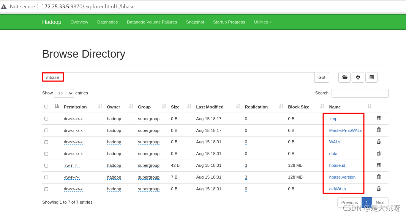Tick the data row checkbox
The image size is (406, 215).
click(x=46, y=154)
